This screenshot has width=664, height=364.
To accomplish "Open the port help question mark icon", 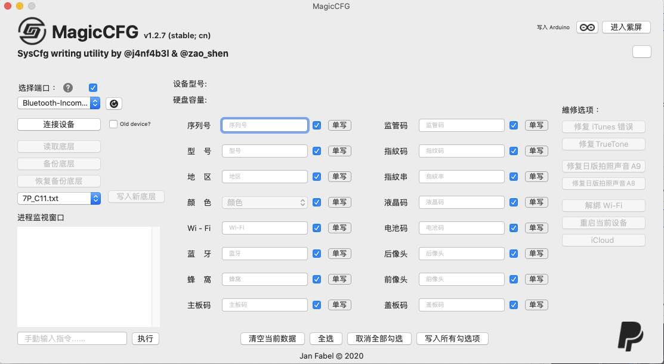I will (68, 87).
